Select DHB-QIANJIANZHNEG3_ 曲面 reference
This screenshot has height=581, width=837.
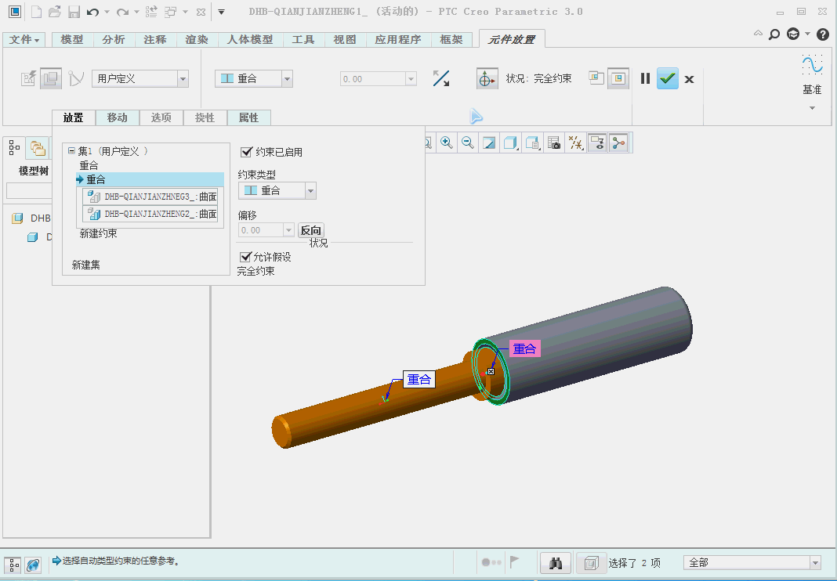coord(150,197)
